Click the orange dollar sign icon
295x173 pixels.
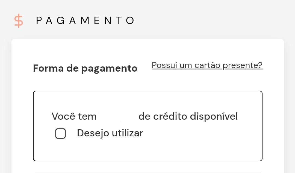click(19, 21)
